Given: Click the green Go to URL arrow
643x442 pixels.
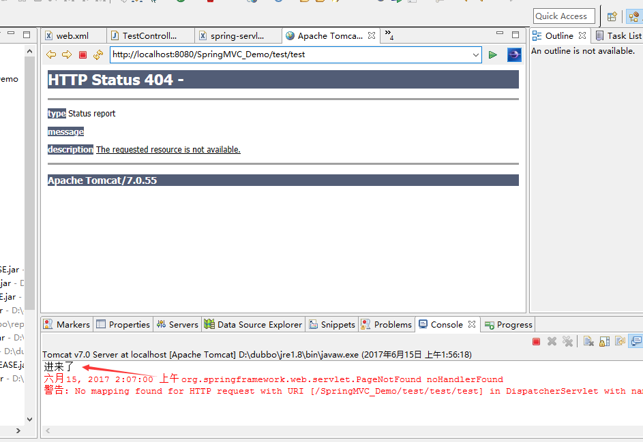Looking at the screenshot, I should click(x=493, y=54).
